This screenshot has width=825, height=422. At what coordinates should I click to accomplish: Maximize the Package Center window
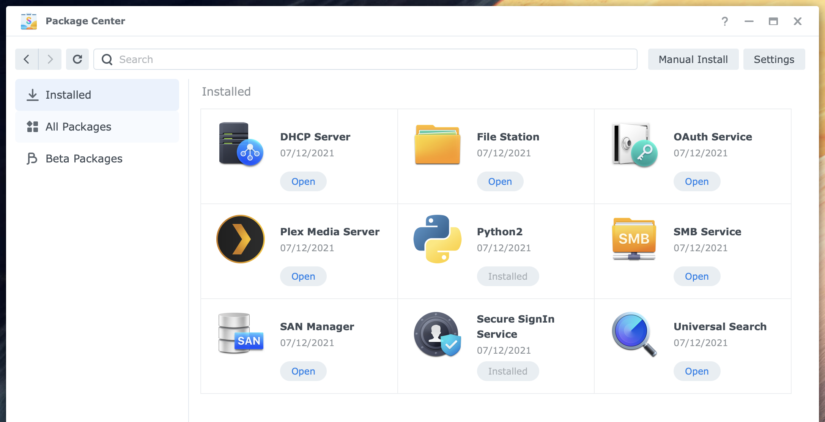pyautogui.click(x=773, y=21)
